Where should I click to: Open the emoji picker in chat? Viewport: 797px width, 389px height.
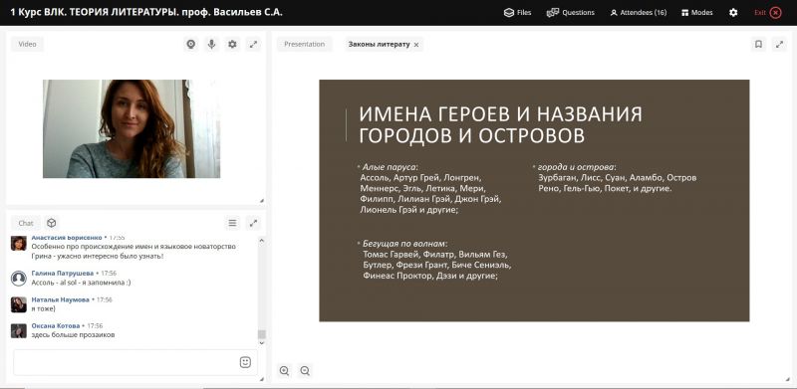(x=245, y=362)
